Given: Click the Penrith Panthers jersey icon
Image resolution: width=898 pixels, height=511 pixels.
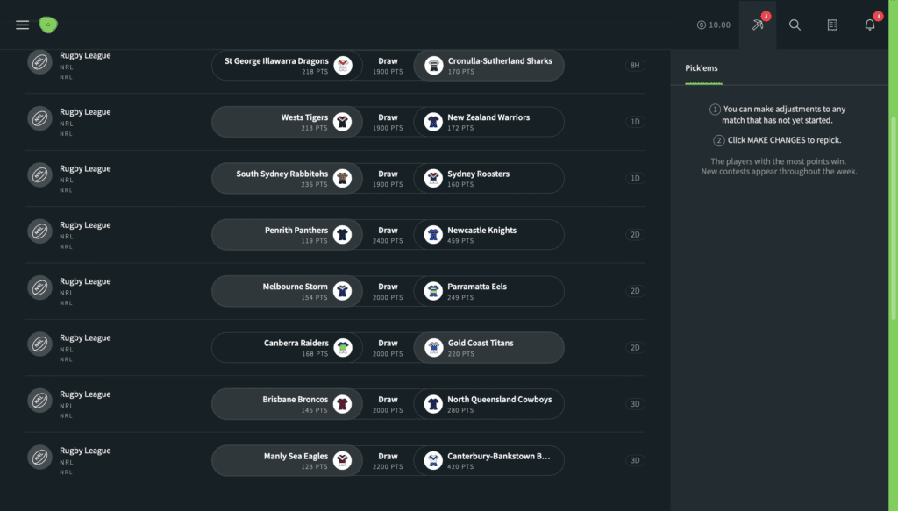Looking at the screenshot, I should click(342, 235).
